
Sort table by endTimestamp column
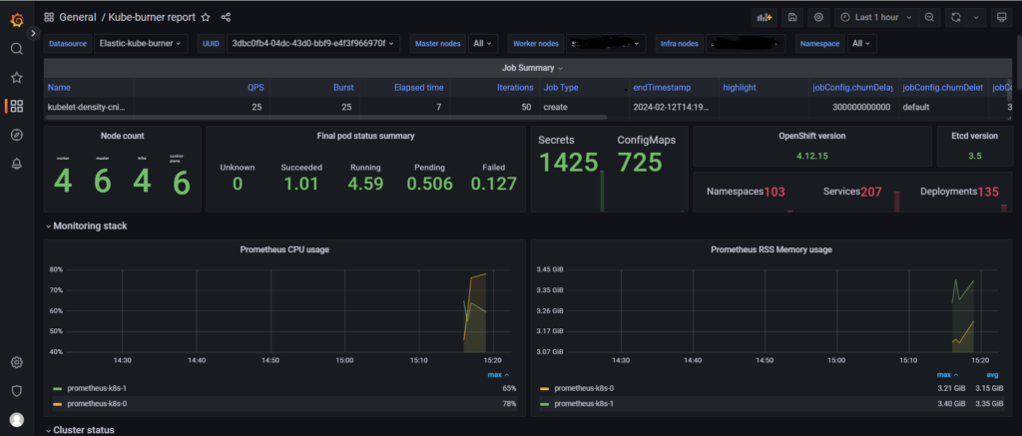pos(662,88)
